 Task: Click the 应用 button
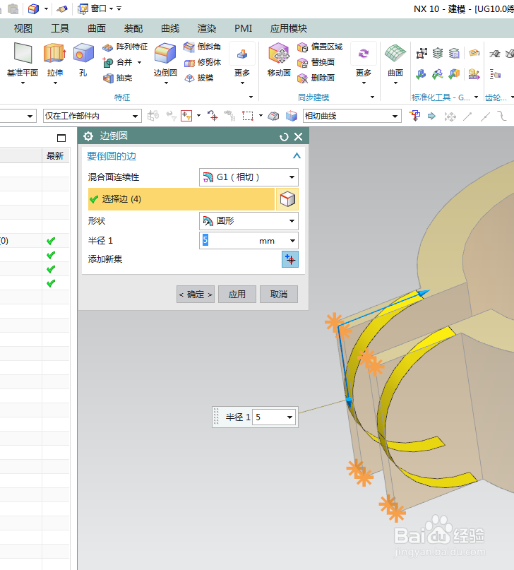(x=237, y=294)
